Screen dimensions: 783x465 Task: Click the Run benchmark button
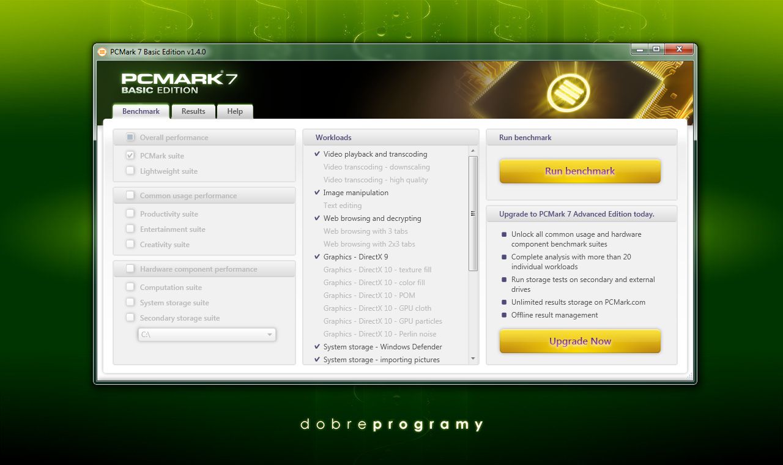click(x=580, y=171)
